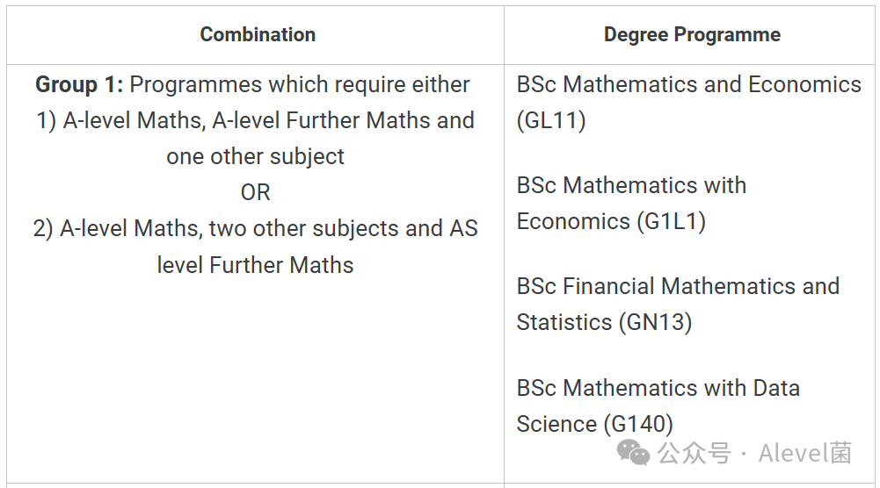Click the GL11 course code
The image size is (880, 488).
click(551, 121)
